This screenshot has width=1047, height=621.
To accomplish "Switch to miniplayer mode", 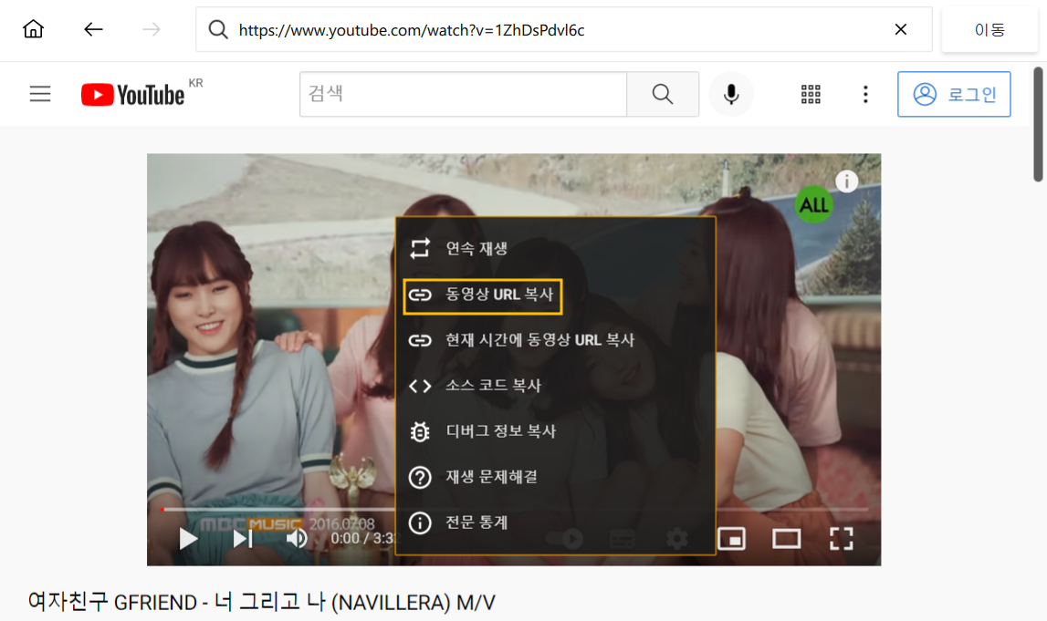I will coord(732,539).
